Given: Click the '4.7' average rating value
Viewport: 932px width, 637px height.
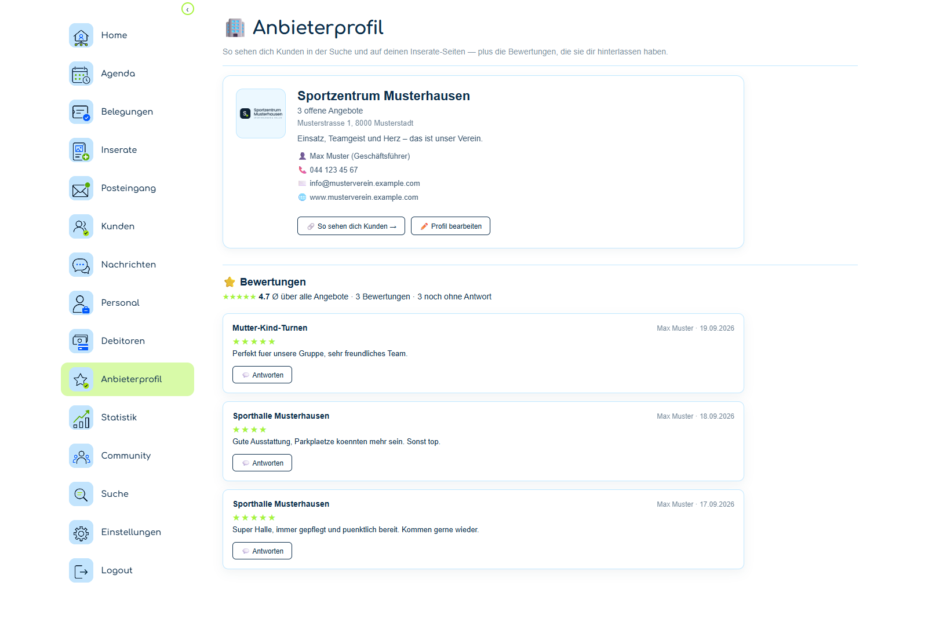Looking at the screenshot, I should 264,296.
